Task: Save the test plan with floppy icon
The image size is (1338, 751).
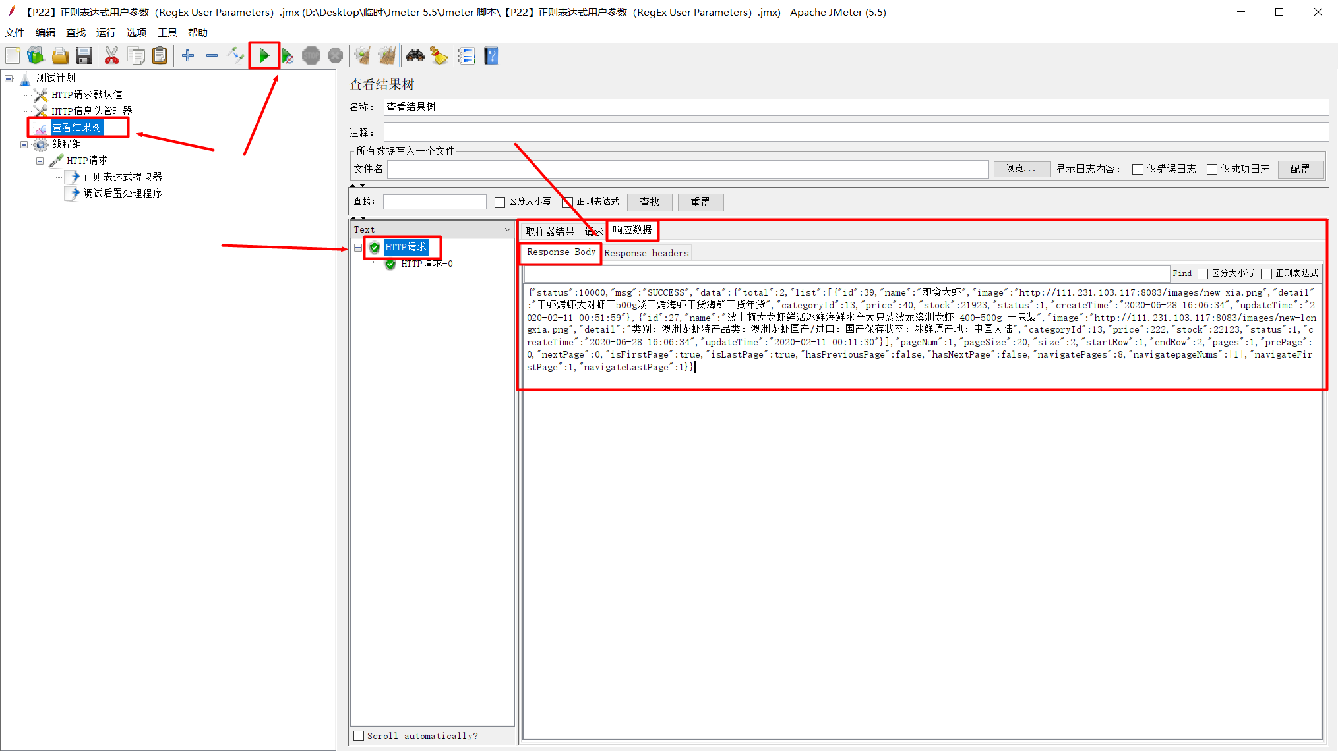Action: click(84, 56)
